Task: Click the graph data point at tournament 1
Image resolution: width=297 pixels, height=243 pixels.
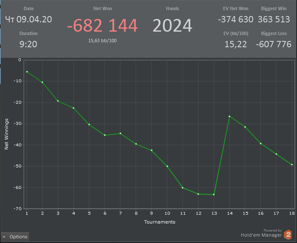Action: pyautogui.click(x=27, y=72)
